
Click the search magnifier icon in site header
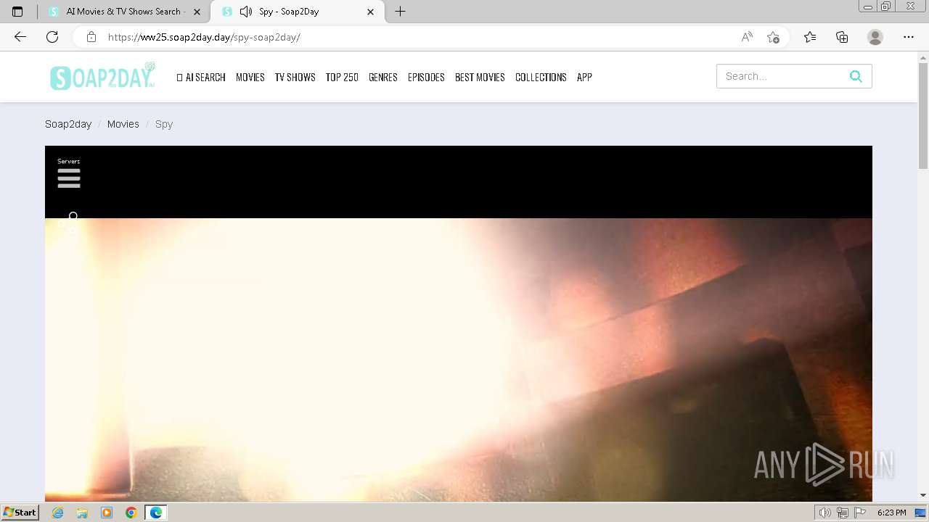coord(856,76)
